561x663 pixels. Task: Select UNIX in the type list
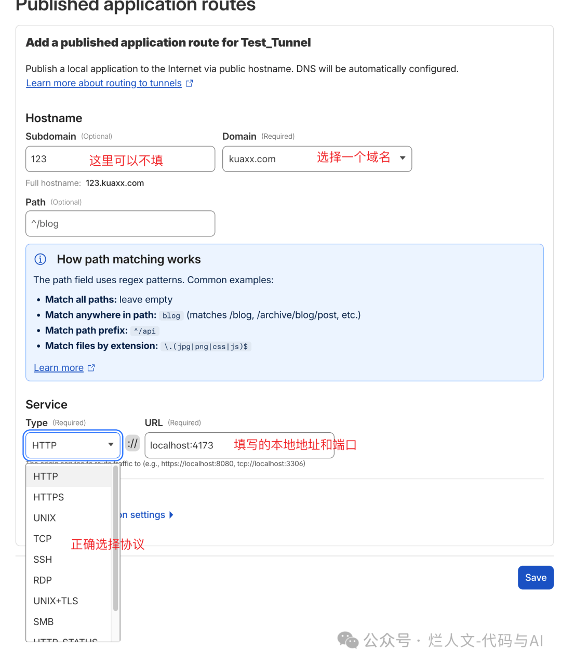coord(45,518)
